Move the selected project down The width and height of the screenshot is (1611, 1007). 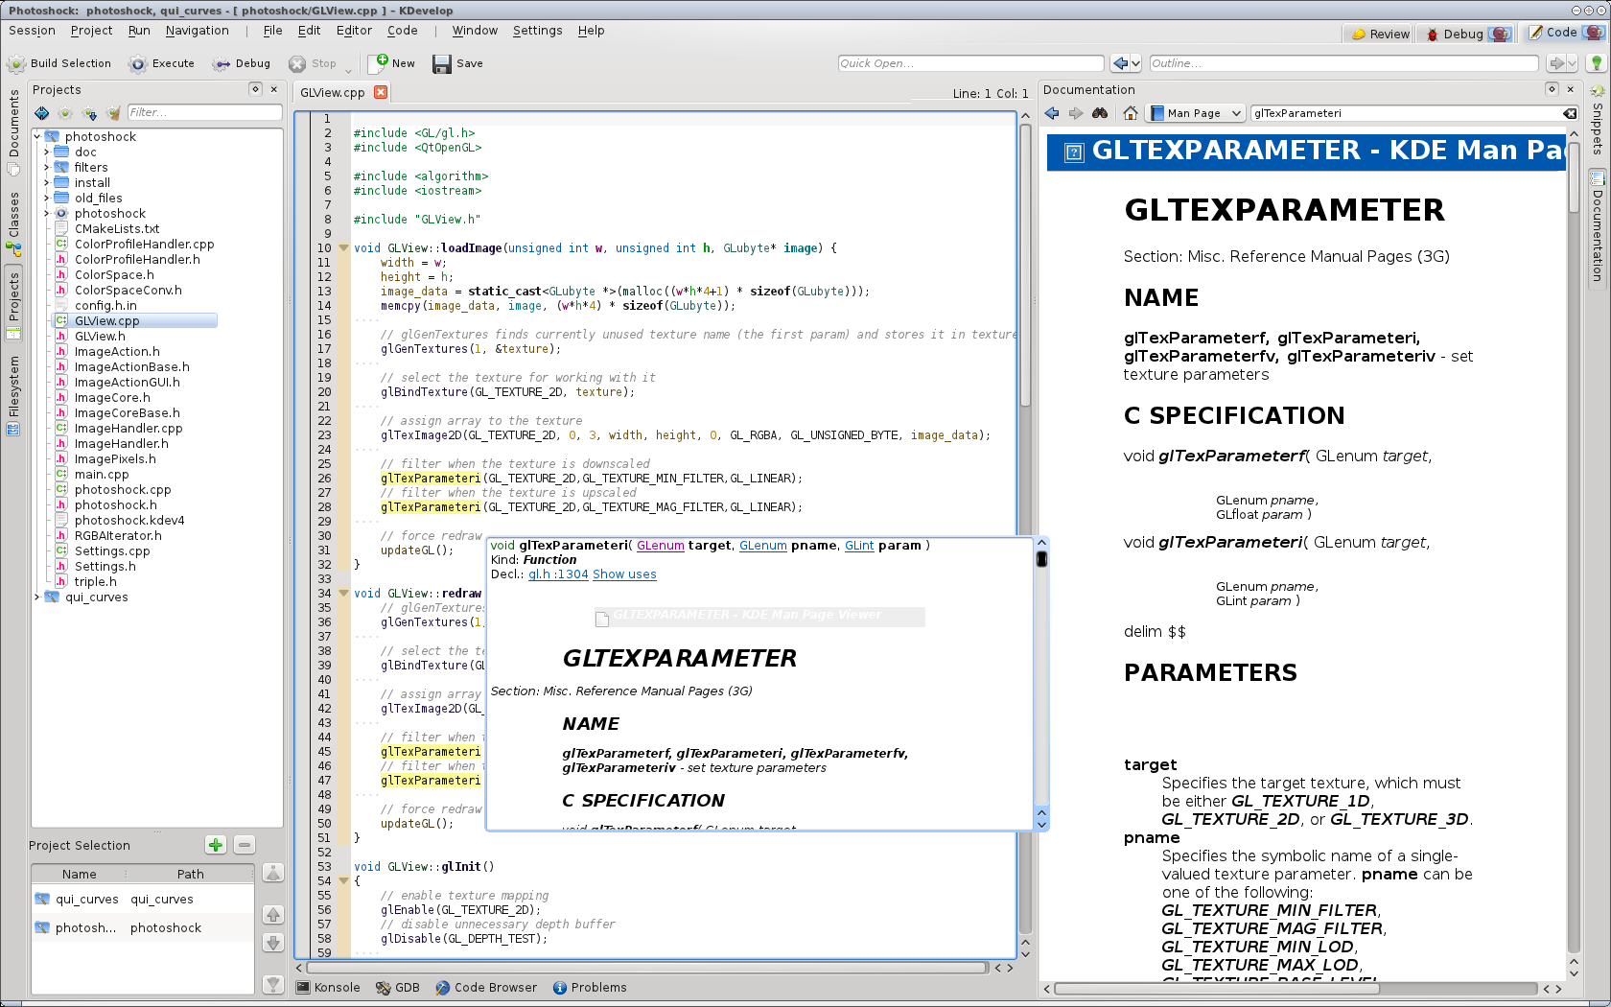pos(273,943)
